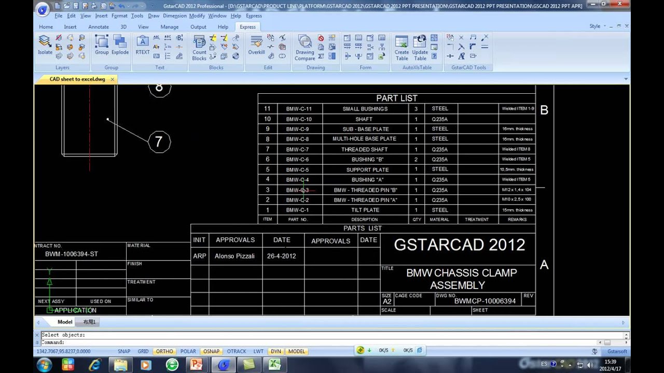Click the New document icon in quick access toolbar
This screenshot has height=373, width=664.
coord(57,6)
